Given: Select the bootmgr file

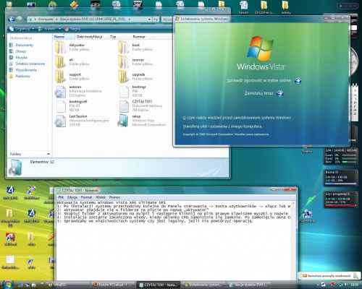Looking at the screenshot, I should click(132, 91).
